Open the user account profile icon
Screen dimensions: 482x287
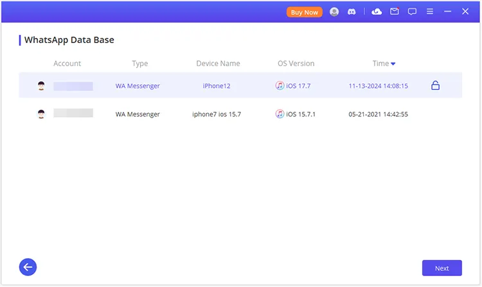[x=334, y=12]
